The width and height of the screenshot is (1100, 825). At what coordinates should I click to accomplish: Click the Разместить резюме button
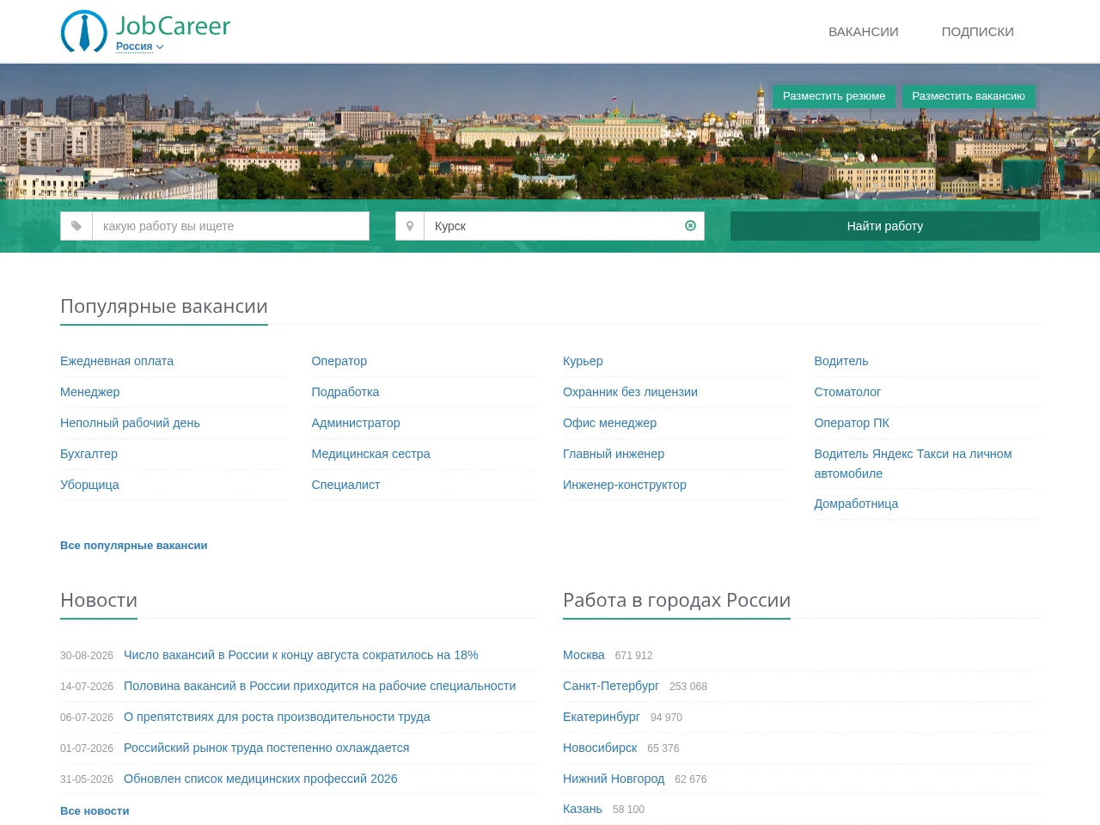coord(834,96)
